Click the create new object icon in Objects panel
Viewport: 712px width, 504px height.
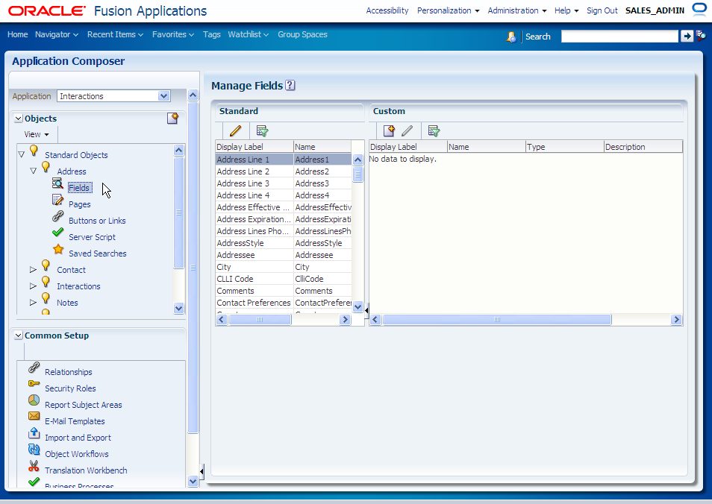click(x=172, y=119)
